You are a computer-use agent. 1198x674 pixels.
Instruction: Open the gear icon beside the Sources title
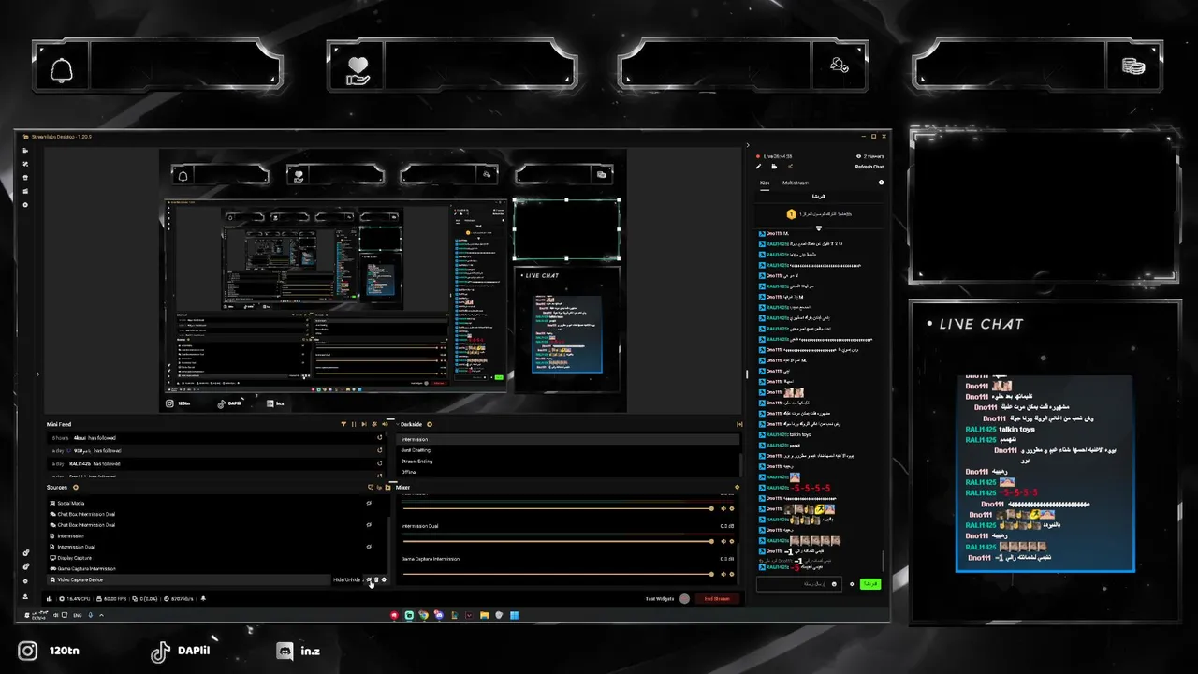pyautogui.click(x=76, y=487)
